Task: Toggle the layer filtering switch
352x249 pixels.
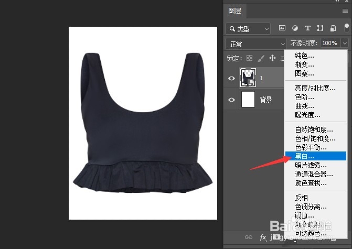Action: tap(346, 28)
